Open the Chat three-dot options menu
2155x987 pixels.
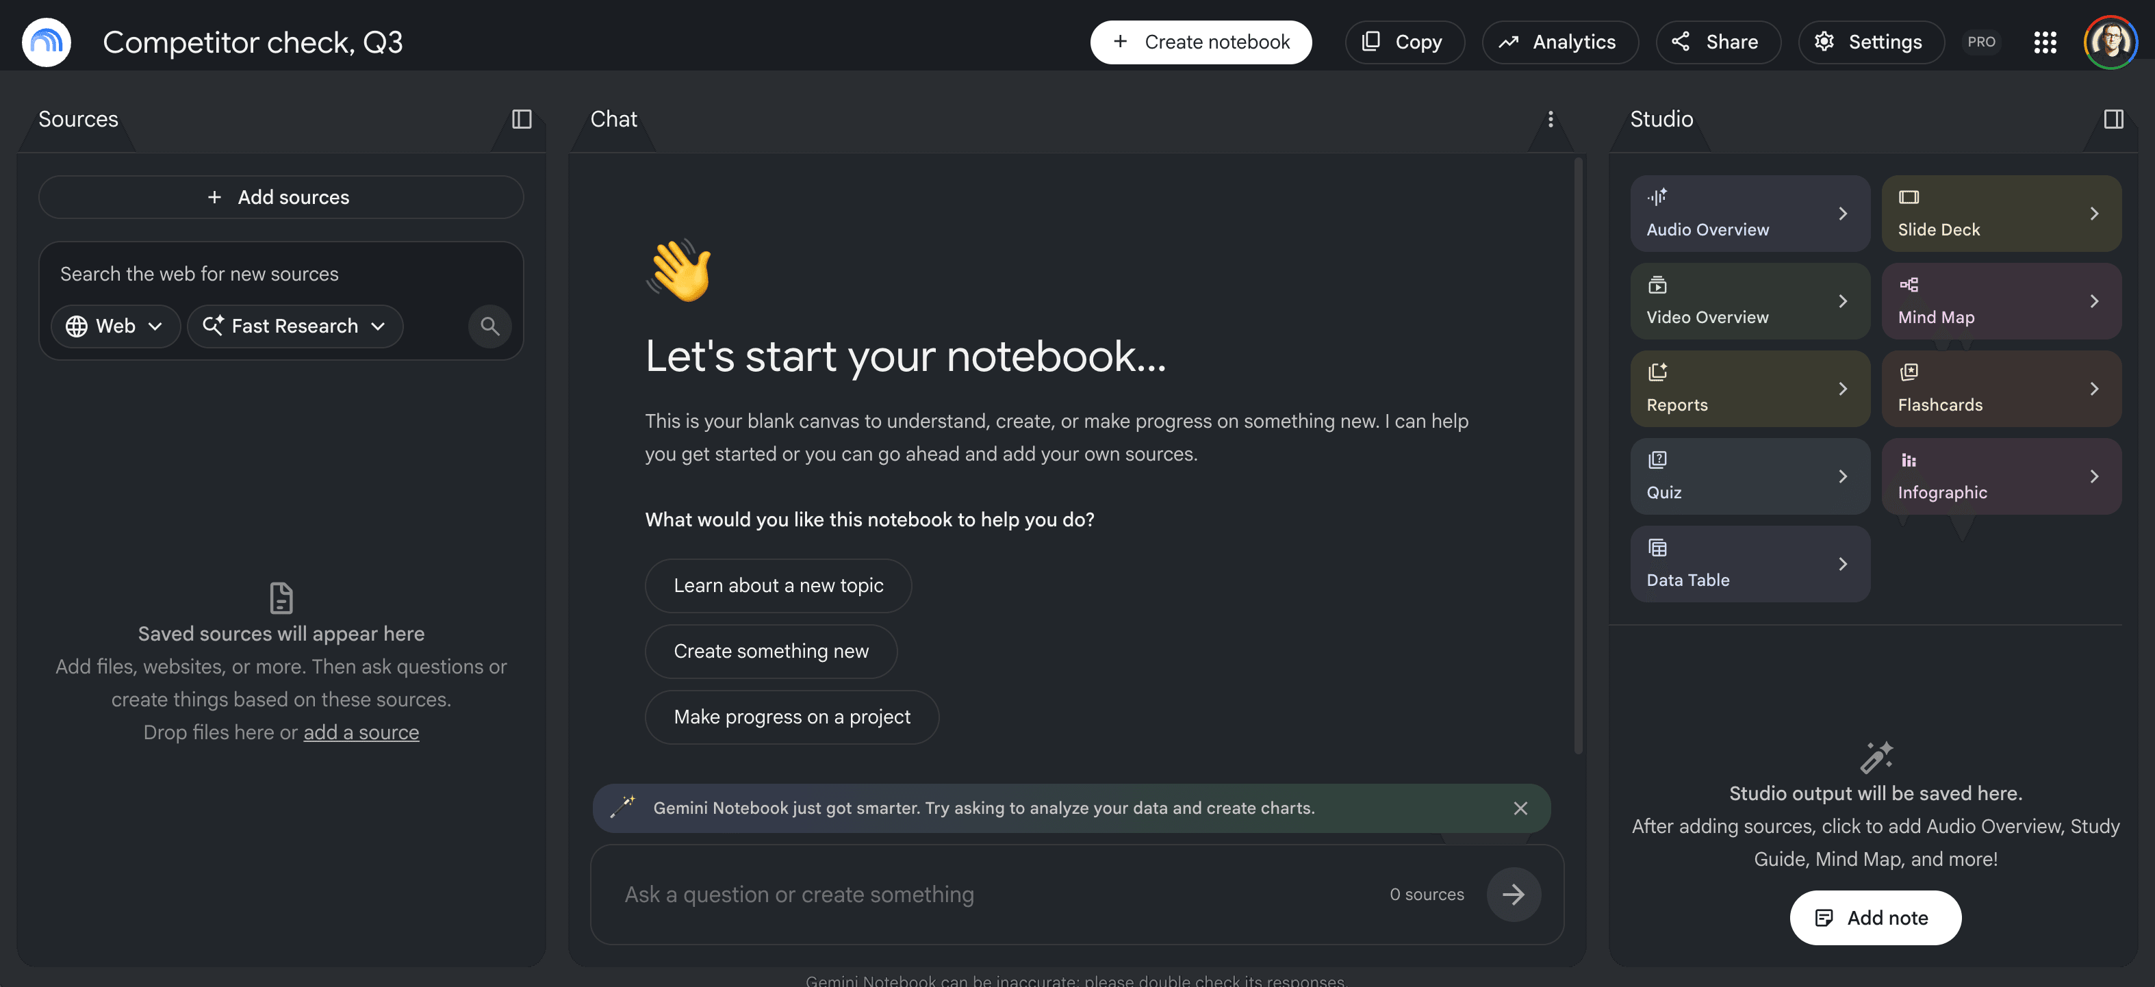pyautogui.click(x=1550, y=120)
